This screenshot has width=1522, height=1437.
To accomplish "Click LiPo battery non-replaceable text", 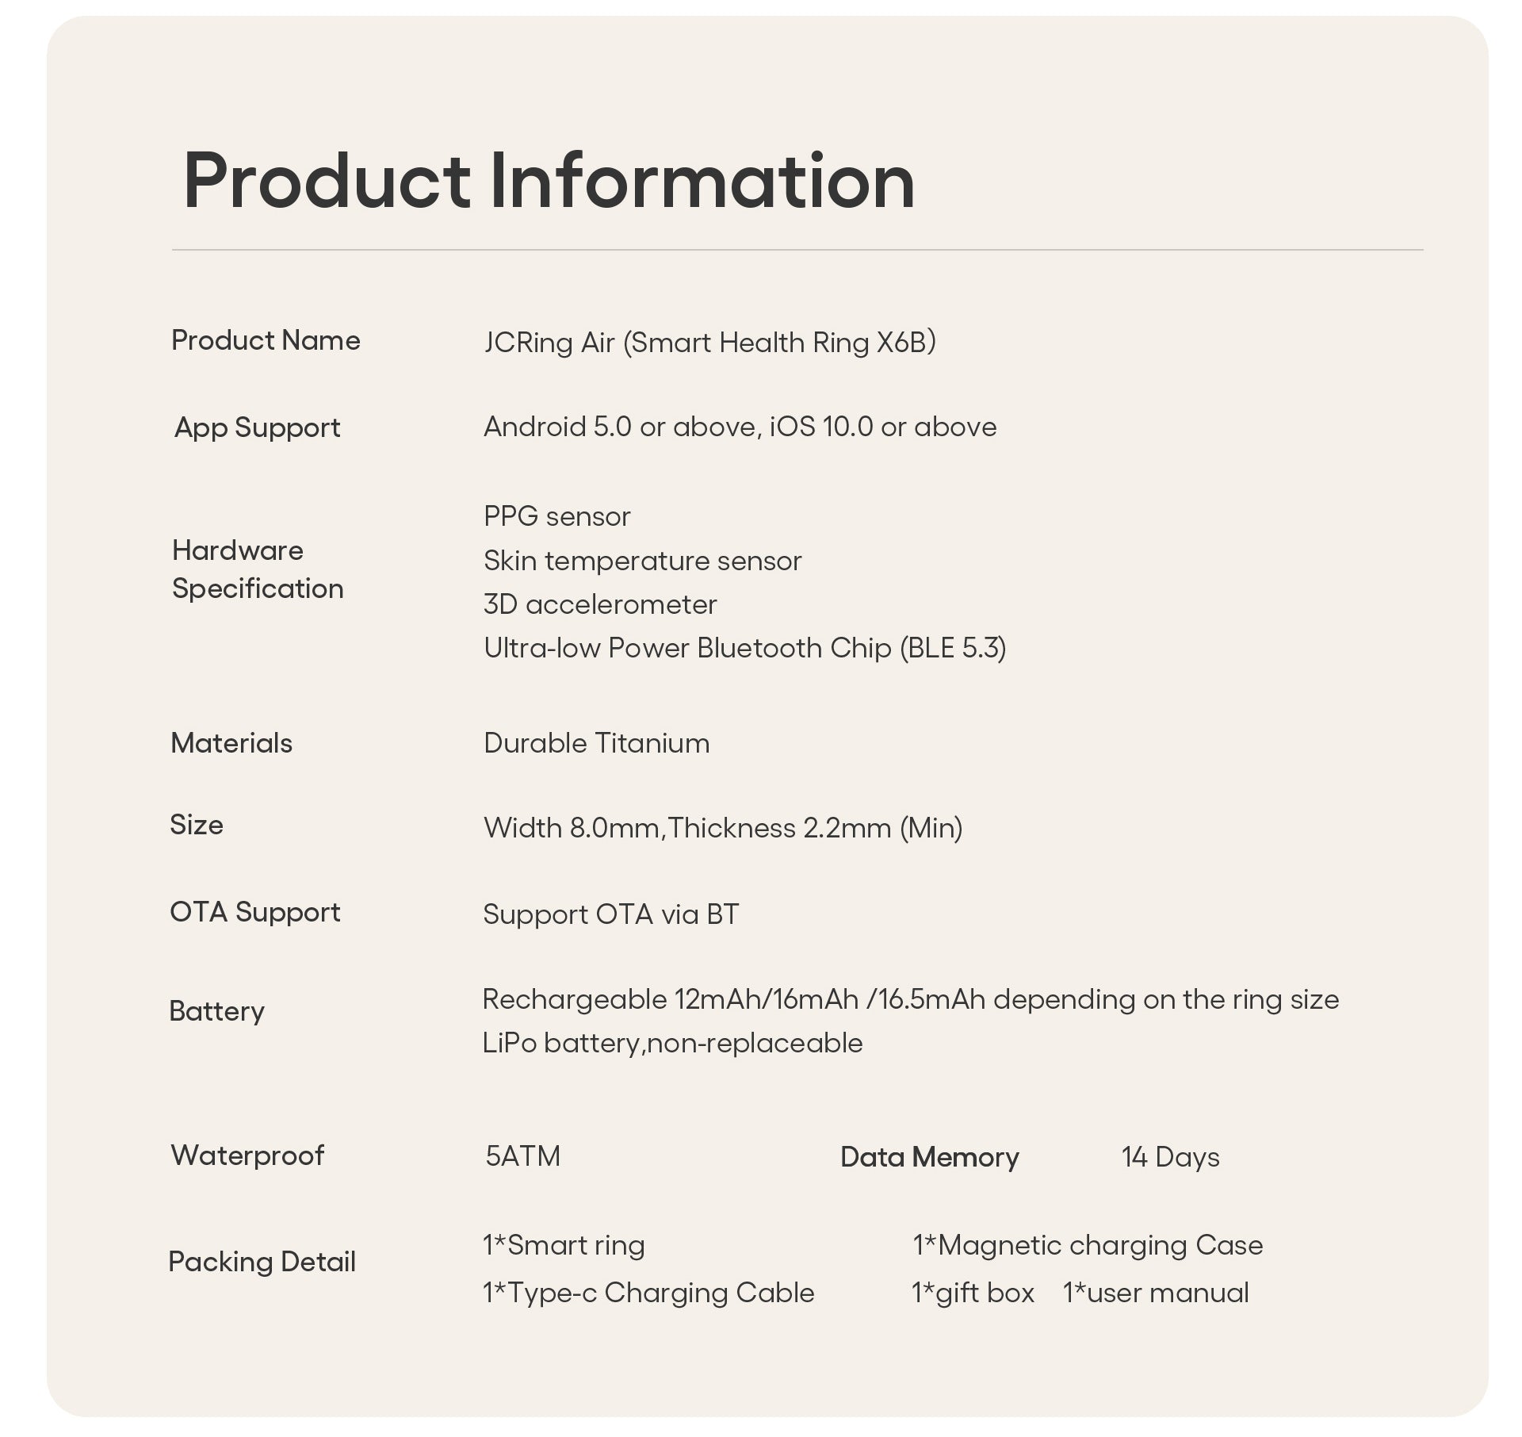I will (x=672, y=1043).
